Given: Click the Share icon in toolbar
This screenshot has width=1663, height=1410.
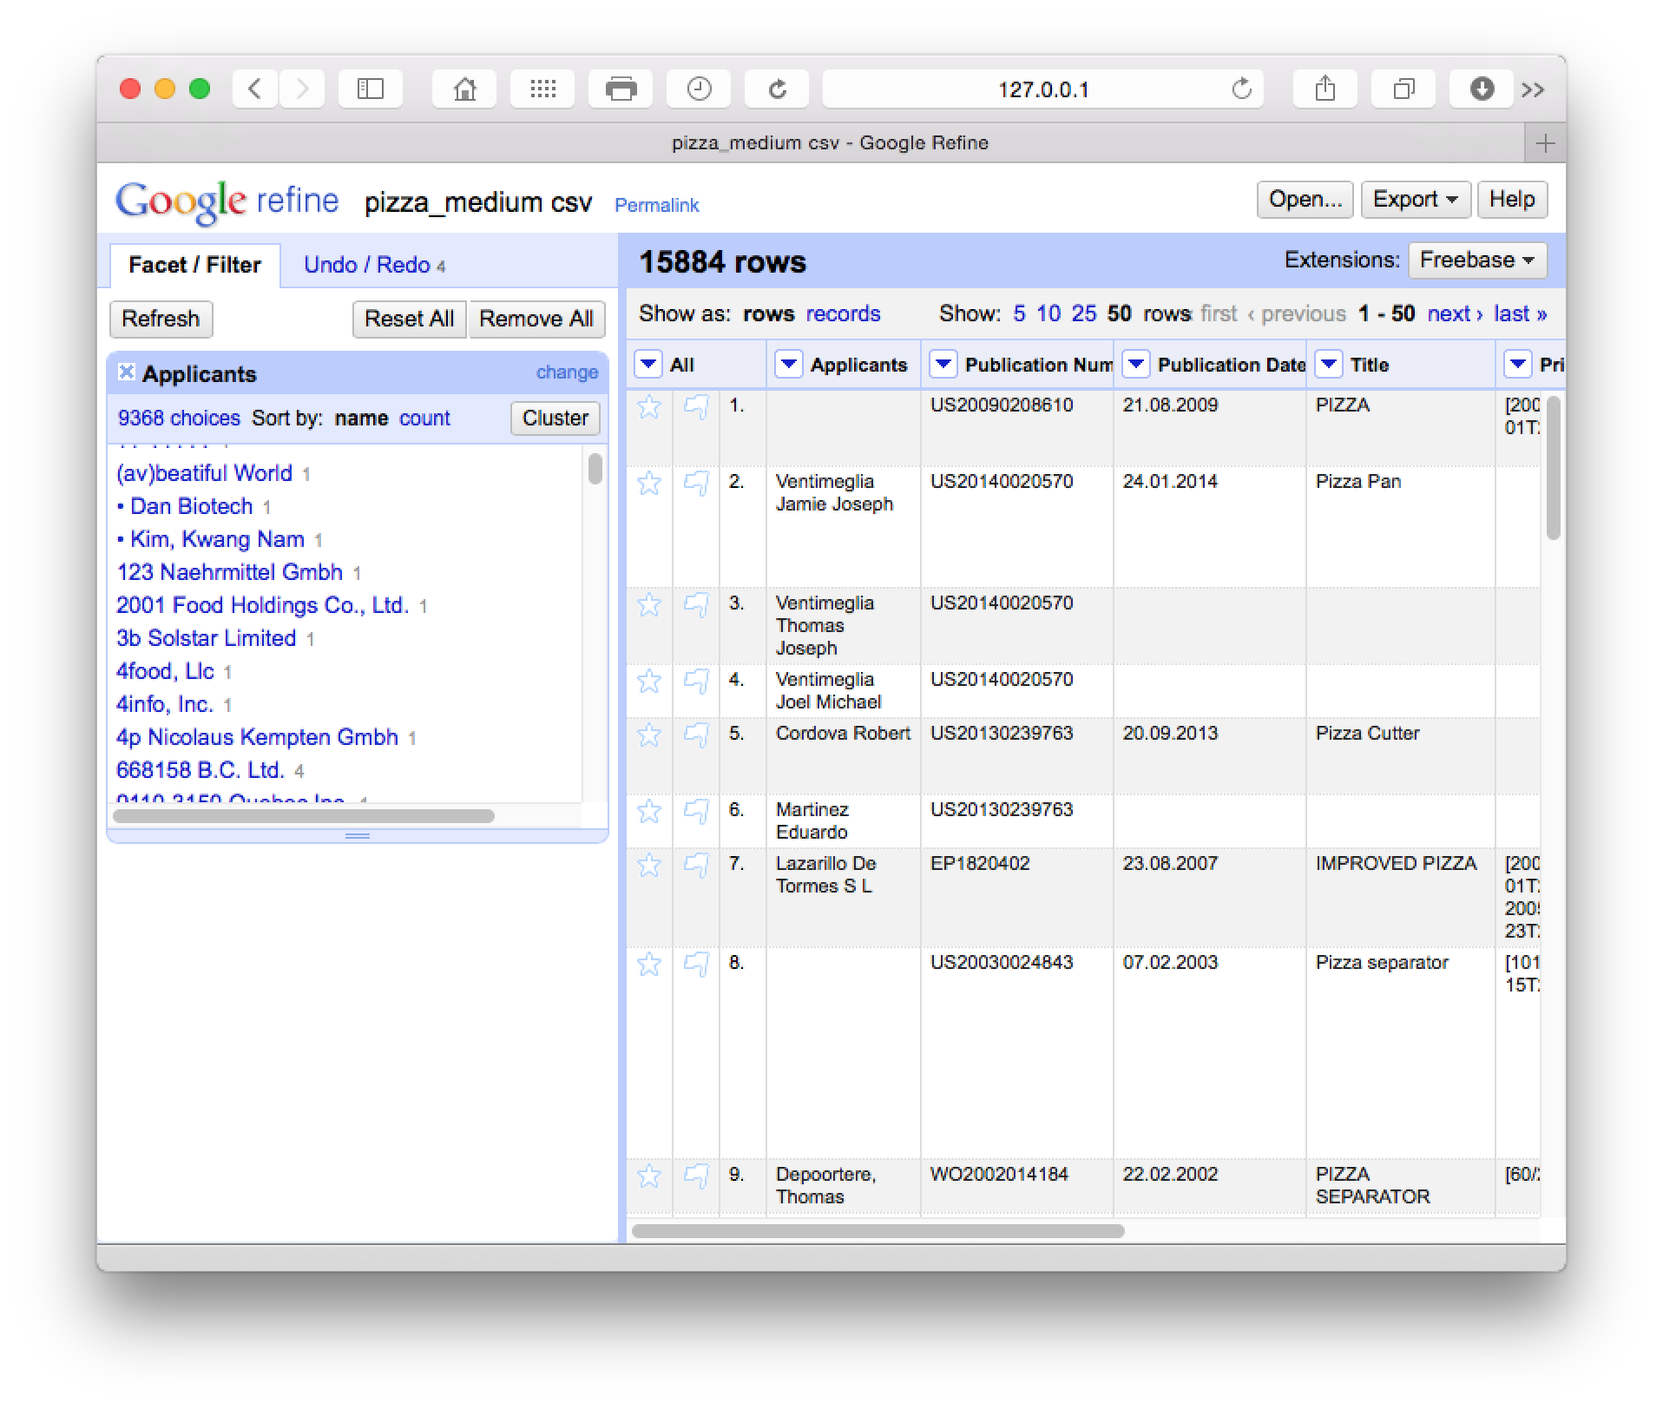Looking at the screenshot, I should (1325, 89).
